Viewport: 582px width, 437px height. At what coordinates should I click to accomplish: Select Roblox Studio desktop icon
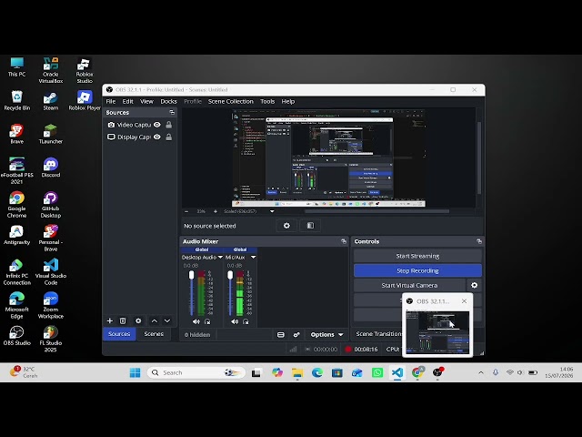coord(85,71)
